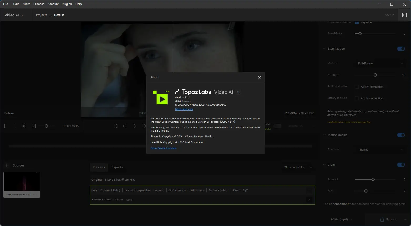Turn off the Motion deblur toggle
Screen dimensions: 411x226
tap(400, 135)
